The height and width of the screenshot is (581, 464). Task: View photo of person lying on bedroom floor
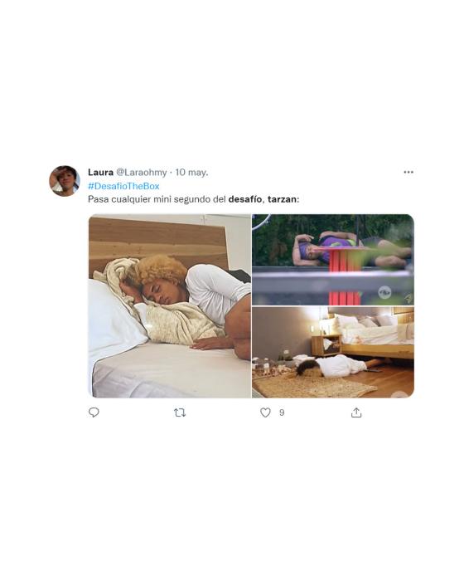(333, 353)
